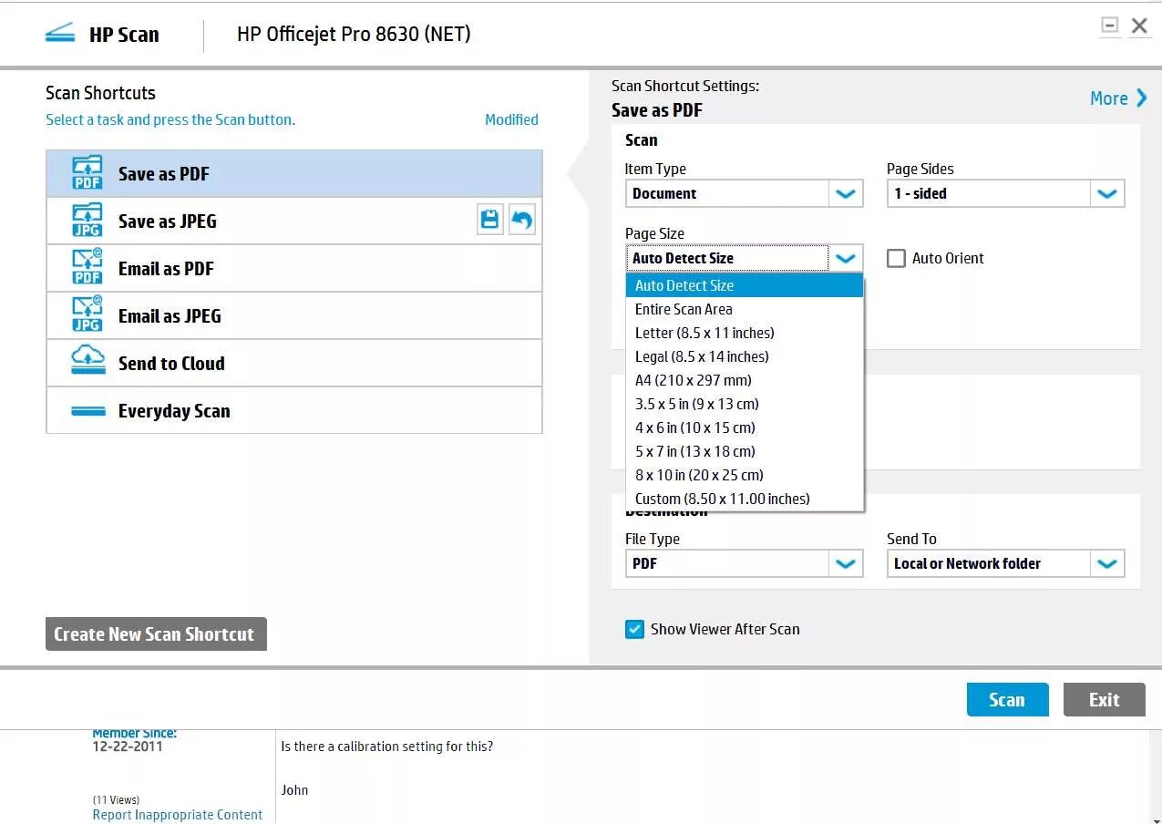Enable the Auto Orient checkbox

tap(897, 258)
